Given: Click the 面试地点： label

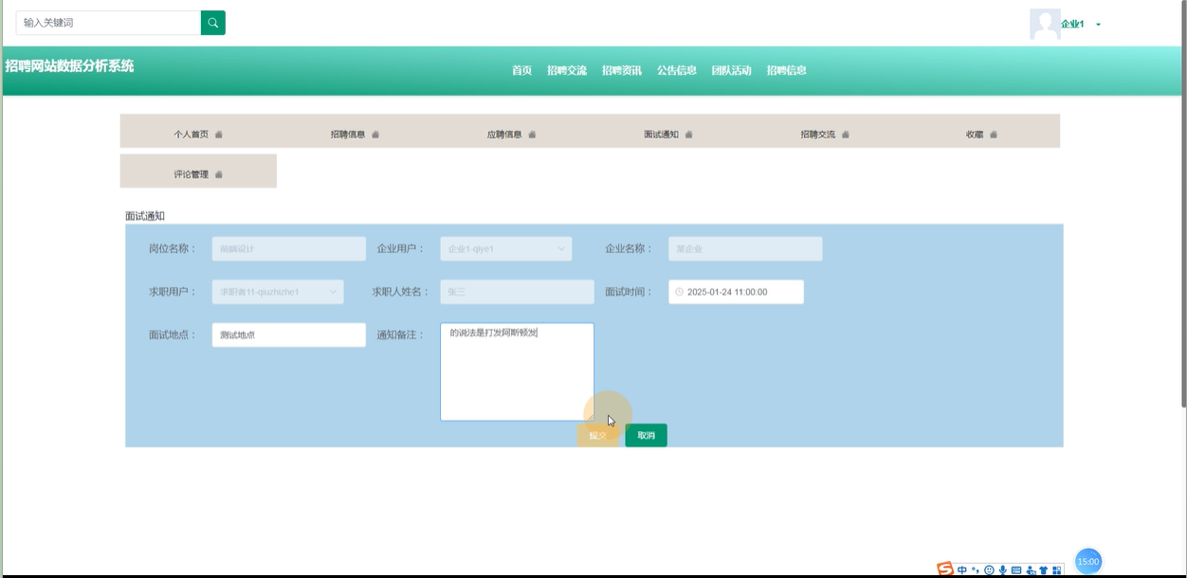Looking at the screenshot, I should [173, 335].
